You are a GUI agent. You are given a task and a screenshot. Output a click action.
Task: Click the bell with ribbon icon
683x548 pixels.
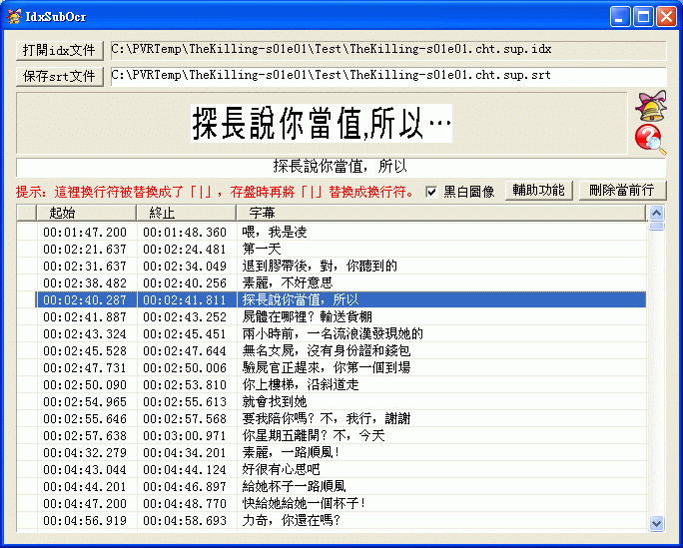tap(651, 106)
